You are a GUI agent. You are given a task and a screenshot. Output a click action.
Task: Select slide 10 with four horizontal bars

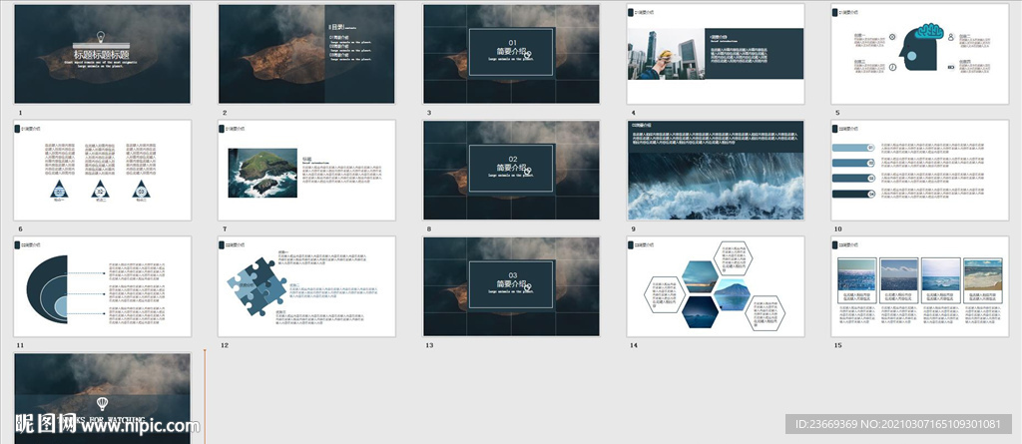tap(919, 171)
